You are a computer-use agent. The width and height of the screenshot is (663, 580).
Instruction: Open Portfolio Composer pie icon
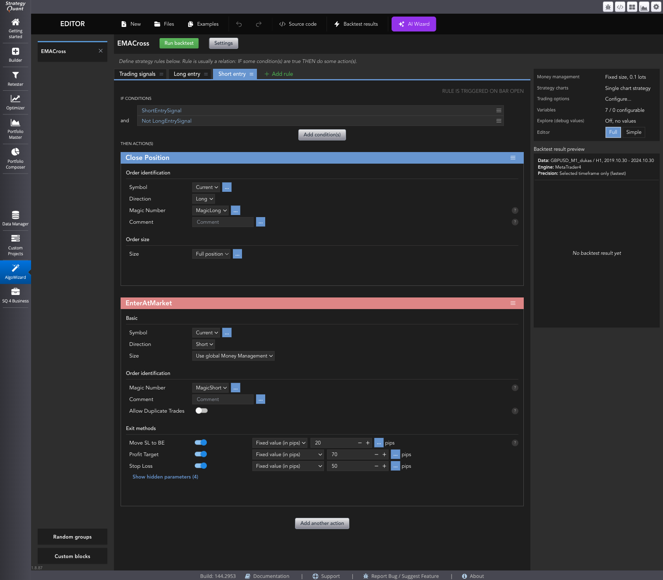(x=15, y=152)
